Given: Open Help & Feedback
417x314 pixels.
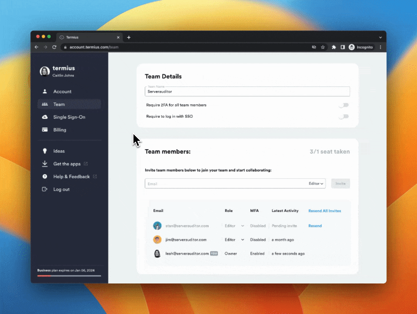Looking at the screenshot, I should (x=71, y=177).
